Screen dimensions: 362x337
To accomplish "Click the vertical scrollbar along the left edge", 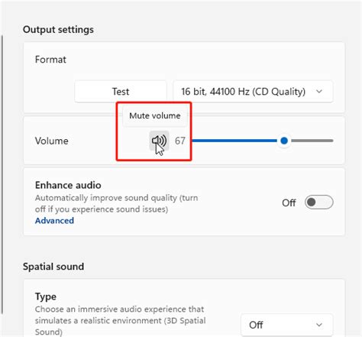I will click(x=2, y=174).
